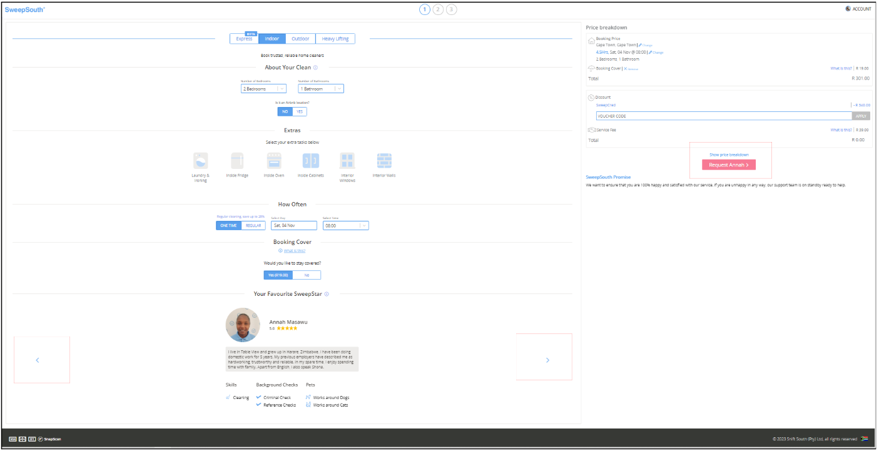Switch to the Outdoor tab
The image size is (879, 451).
click(300, 39)
